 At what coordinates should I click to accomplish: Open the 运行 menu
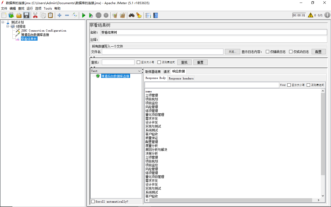[x=30, y=9]
